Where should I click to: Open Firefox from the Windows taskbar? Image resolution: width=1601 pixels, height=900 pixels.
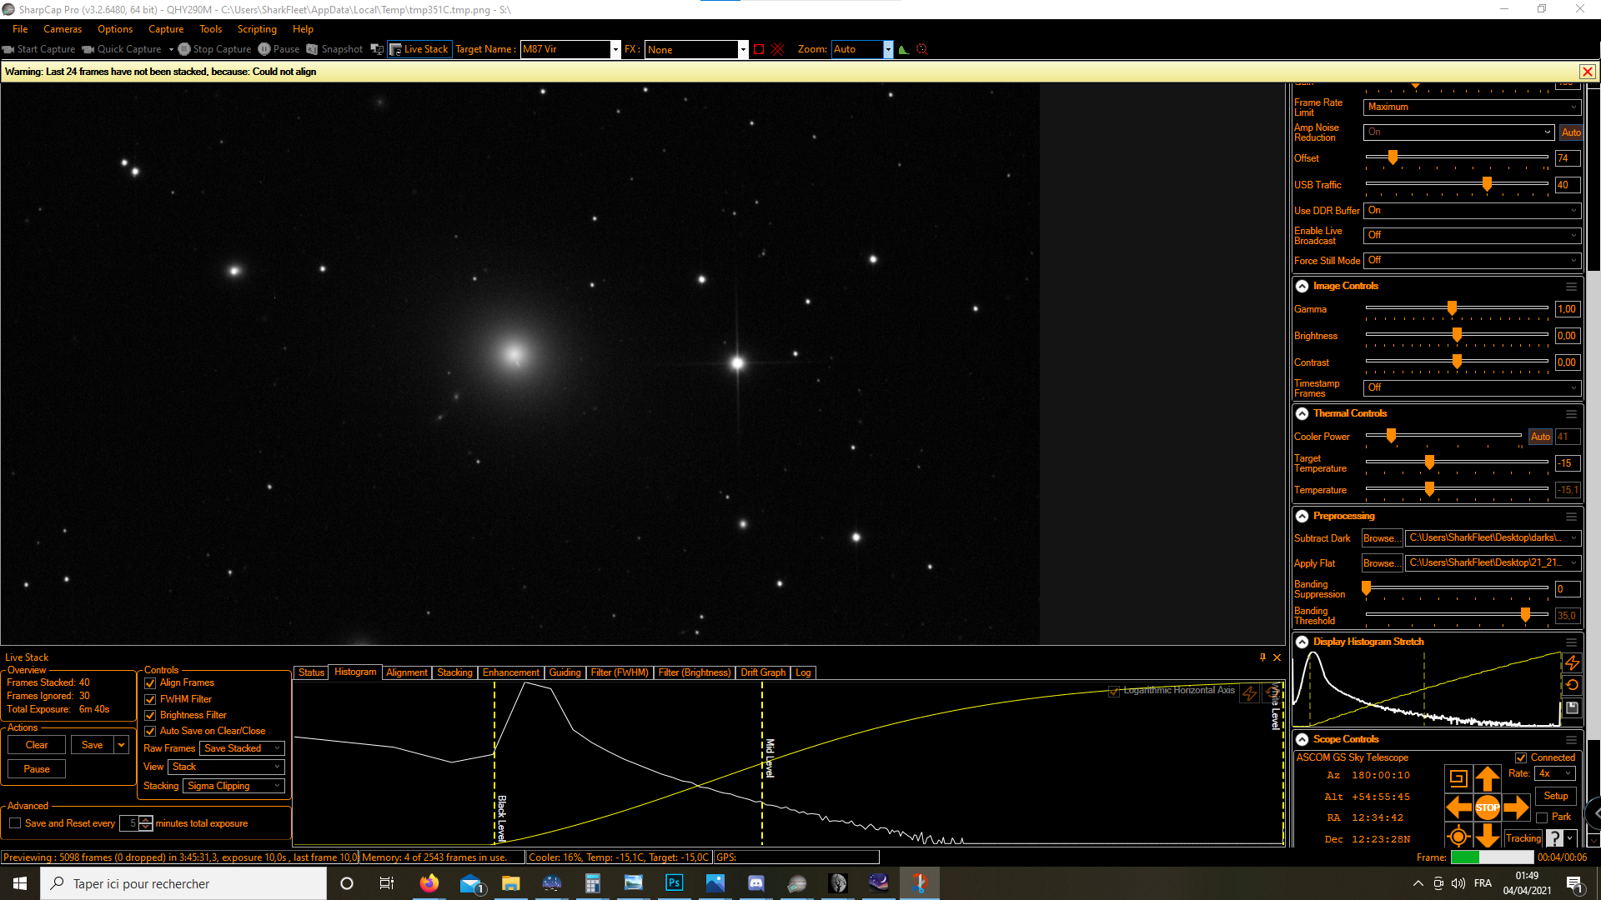click(x=429, y=883)
